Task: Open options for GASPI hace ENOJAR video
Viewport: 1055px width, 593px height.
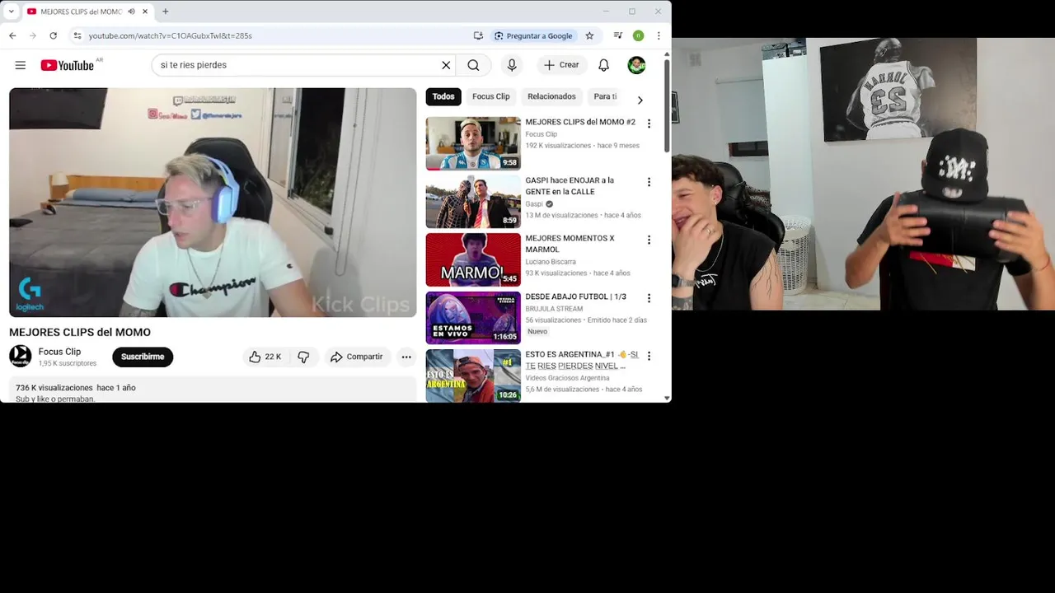Action: (649, 182)
